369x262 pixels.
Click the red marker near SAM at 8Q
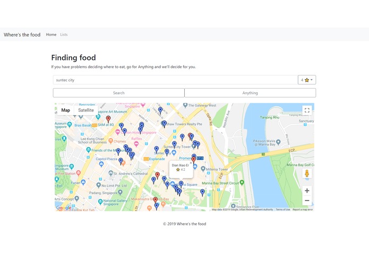point(108,119)
